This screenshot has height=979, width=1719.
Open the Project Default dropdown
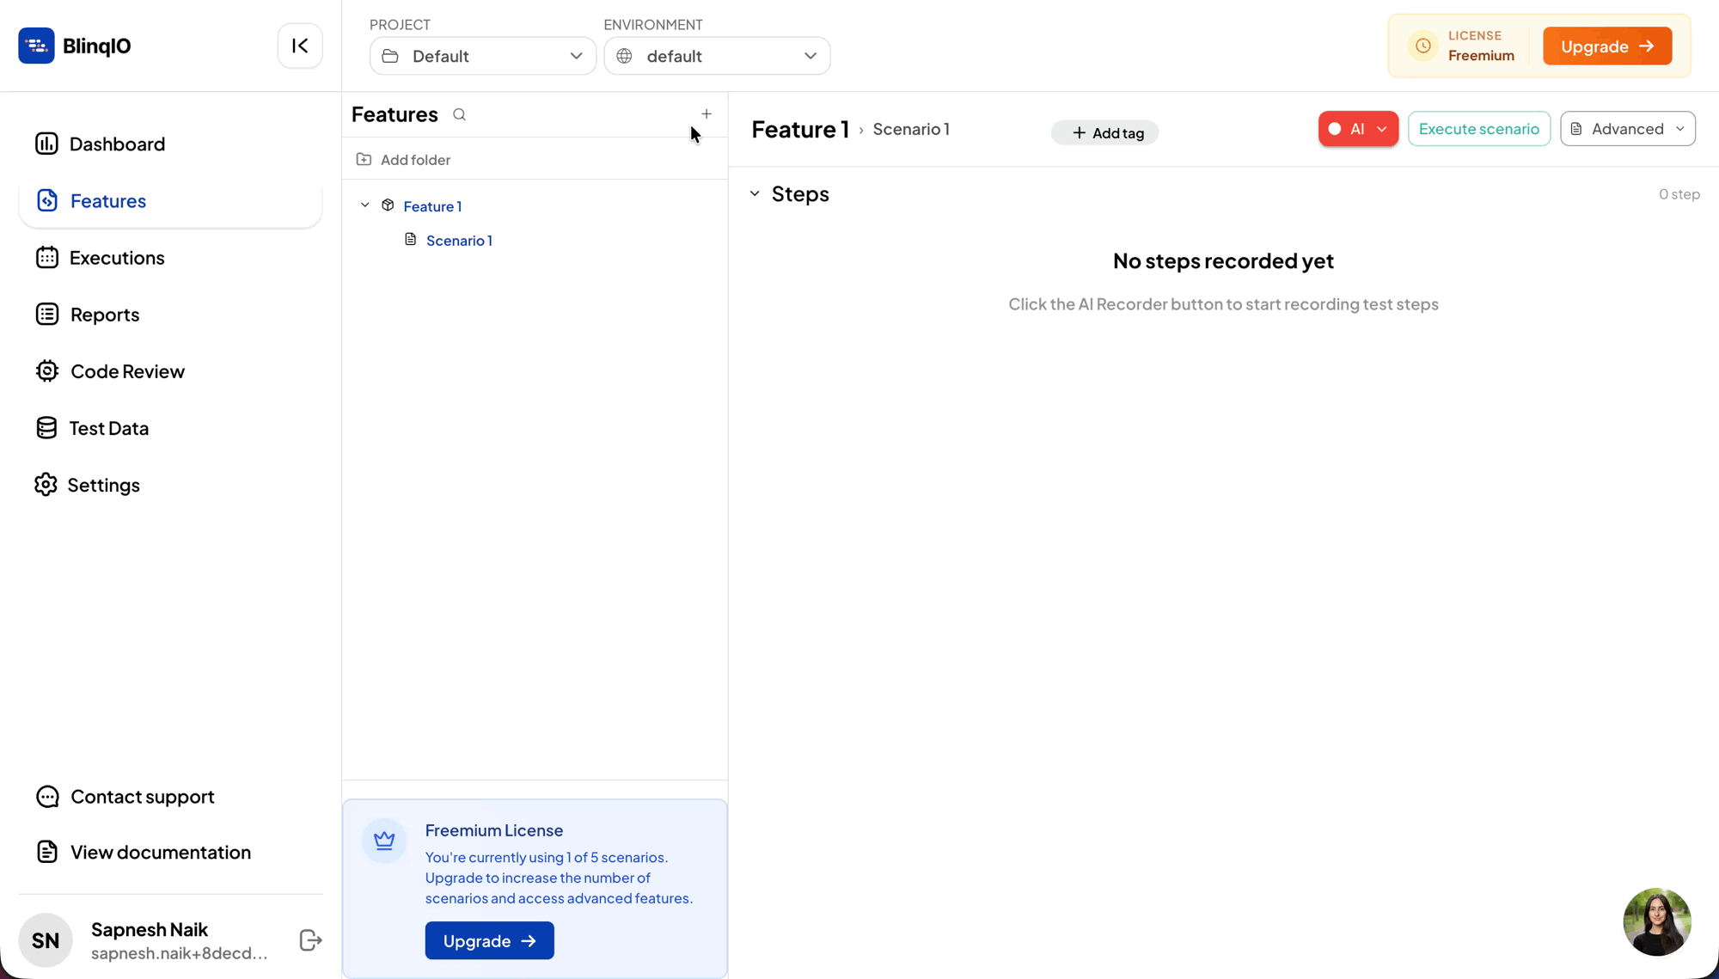click(x=482, y=56)
